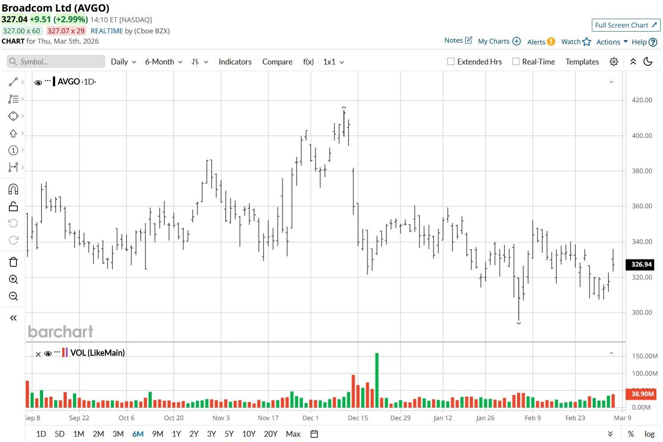
Task: Click the Symbol search field
Action: tap(56, 62)
